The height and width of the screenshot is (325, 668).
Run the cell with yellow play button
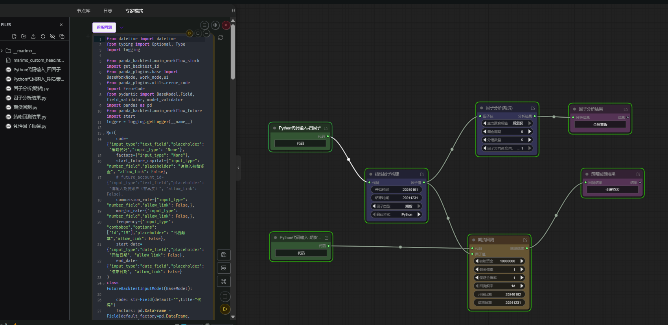pyautogui.click(x=190, y=33)
